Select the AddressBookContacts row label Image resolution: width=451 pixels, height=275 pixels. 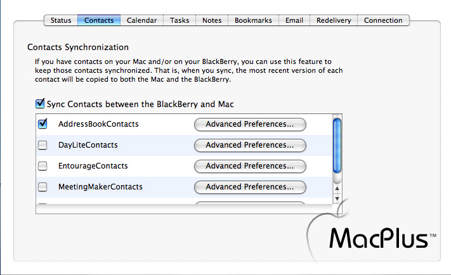click(98, 124)
